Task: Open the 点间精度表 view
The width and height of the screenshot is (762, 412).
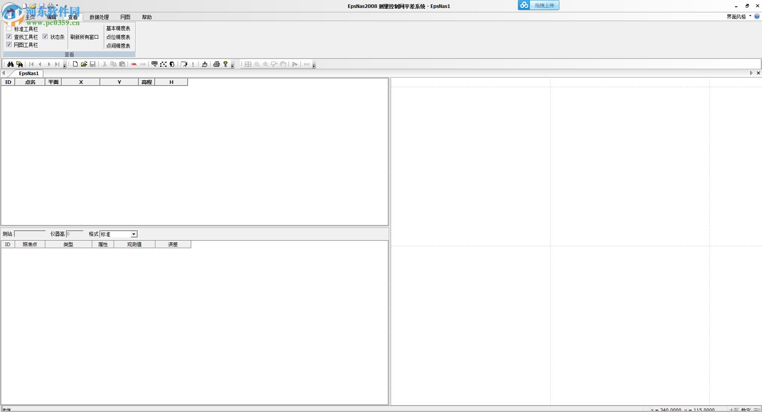Action: (x=118, y=46)
